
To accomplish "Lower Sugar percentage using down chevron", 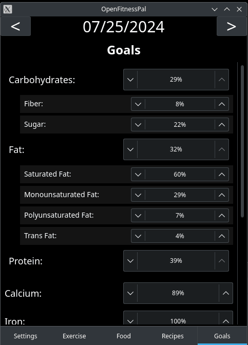I will 138,125.
